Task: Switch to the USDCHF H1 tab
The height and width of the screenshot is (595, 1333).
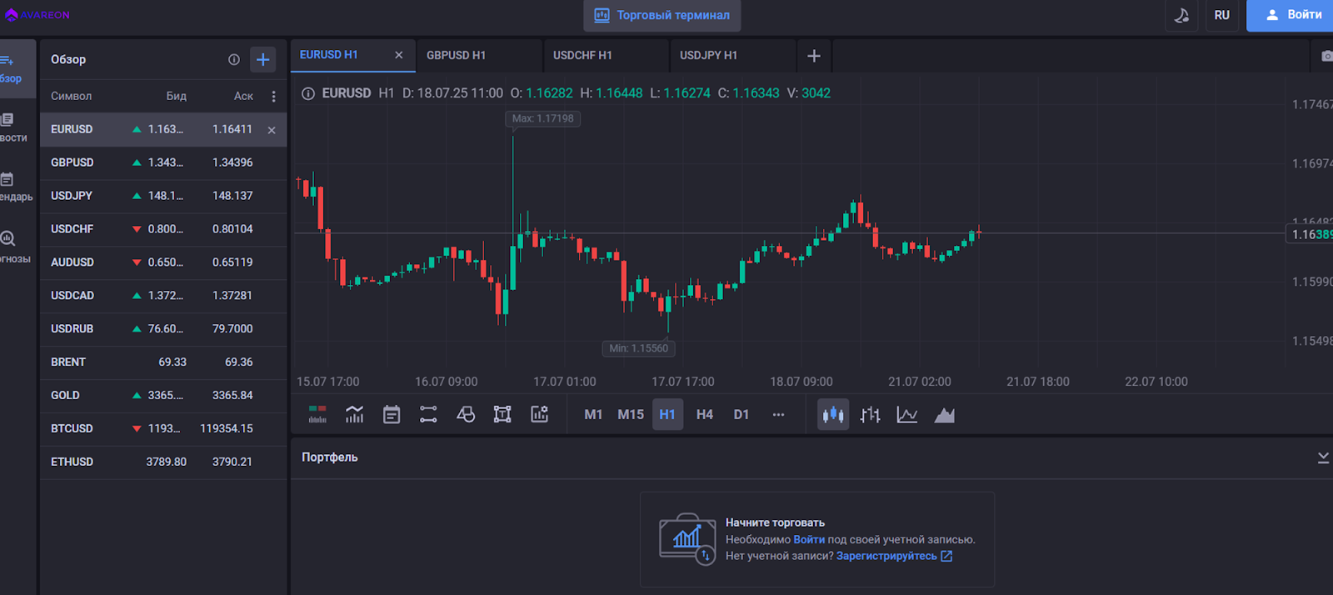Action: [x=606, y=56]
